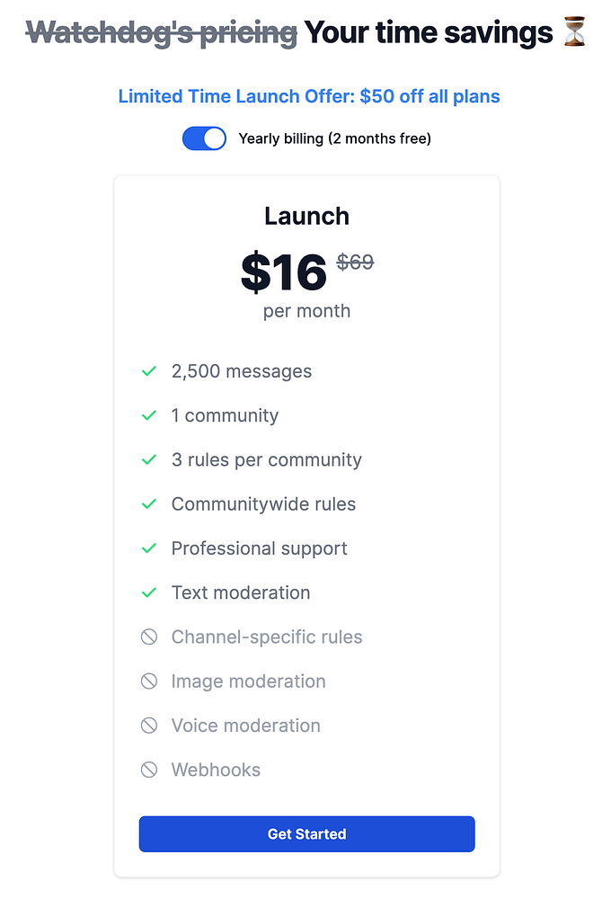This screenshot has height=899, width=611.
Task: Click the $16 price text
Action: [283, 271]
